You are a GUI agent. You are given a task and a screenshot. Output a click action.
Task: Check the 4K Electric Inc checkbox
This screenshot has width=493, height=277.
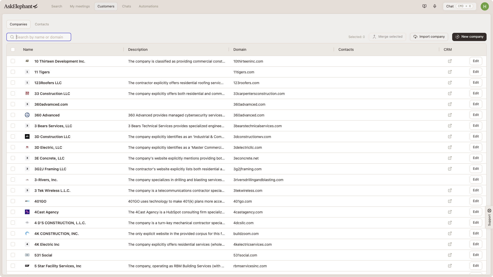pyautogui.click(x=13, y=244)
